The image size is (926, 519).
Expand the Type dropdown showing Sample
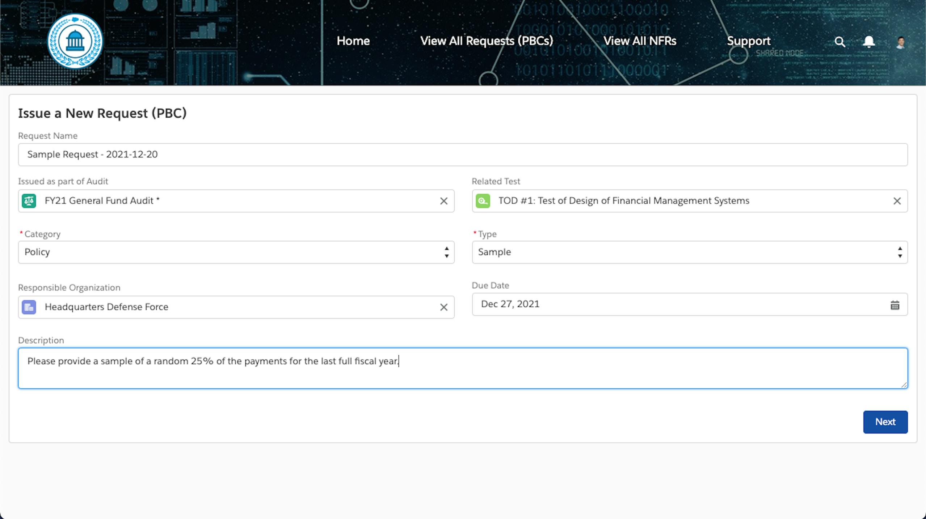click(689, 252)
